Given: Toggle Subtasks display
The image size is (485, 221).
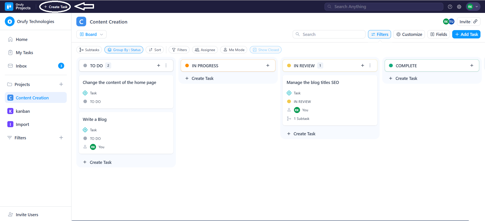Looking at the screenshot, I should 89,50.
